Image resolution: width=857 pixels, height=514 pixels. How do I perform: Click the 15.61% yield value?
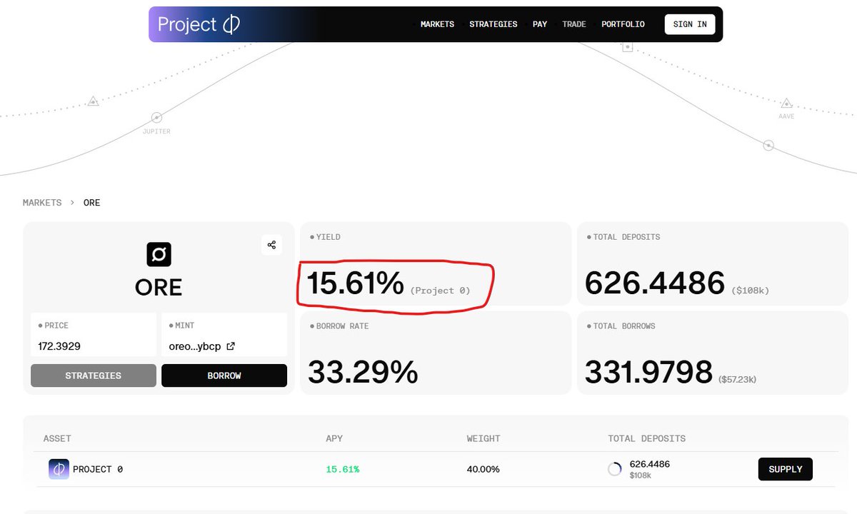pos(356,283)
